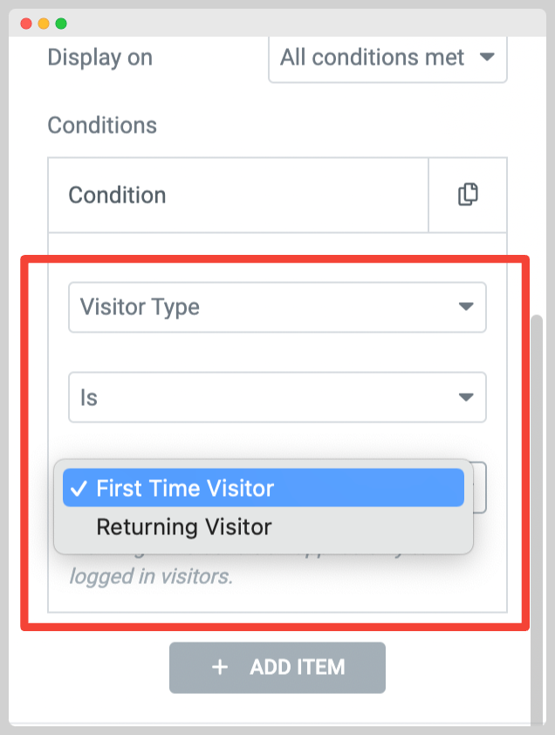Click the arrow on the Is dropdown
This screenshot has height=735, width=555.
point(465,397)
